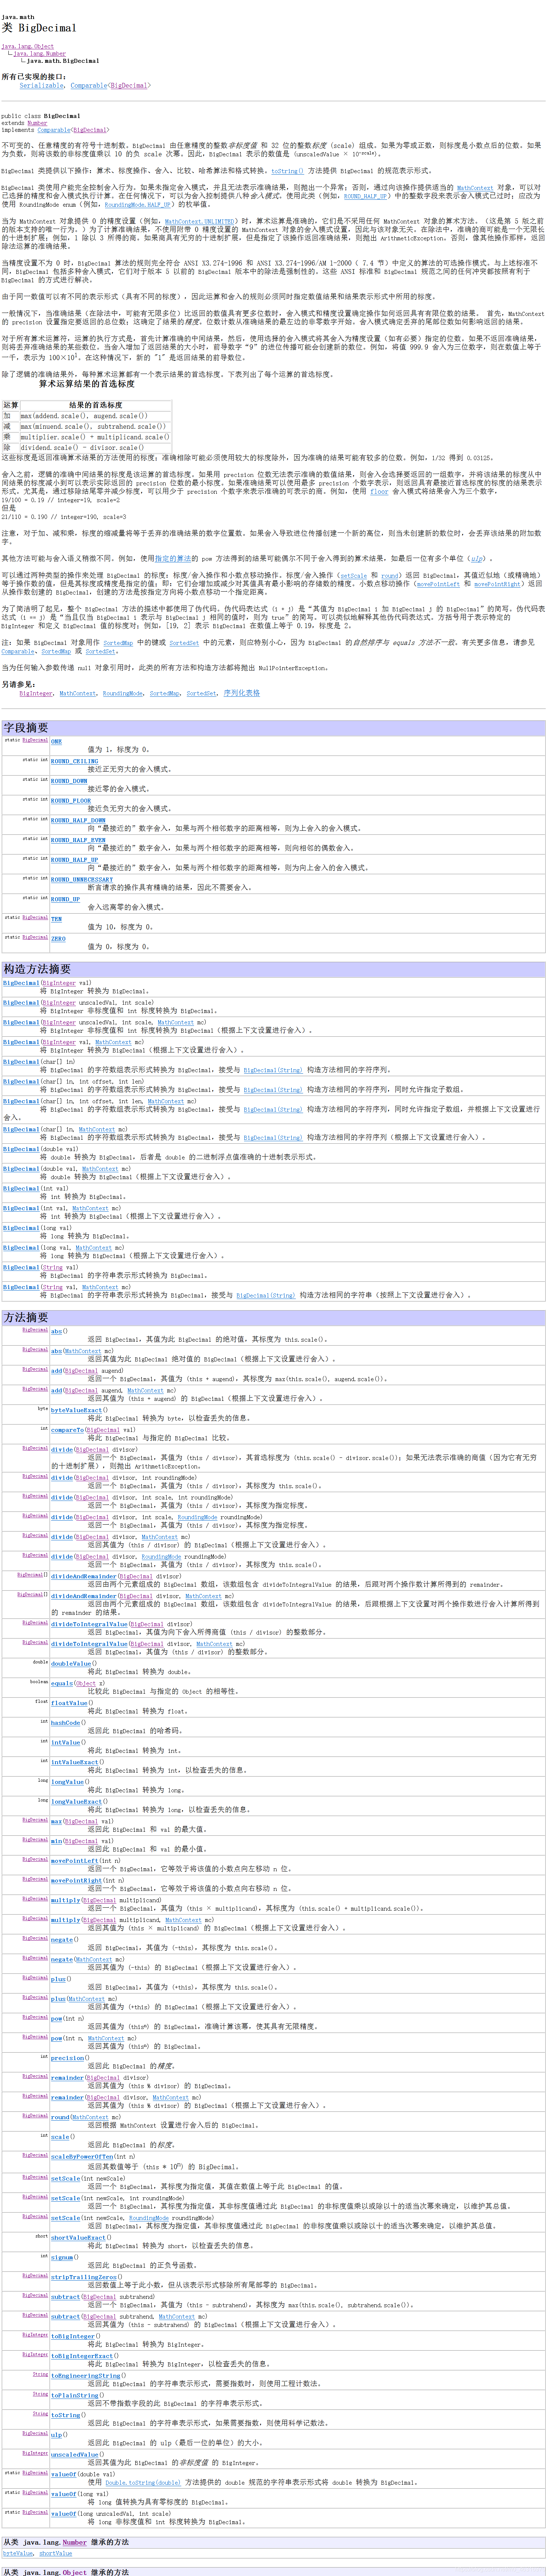Open the max(BigDecimal val) method link

56,1822
